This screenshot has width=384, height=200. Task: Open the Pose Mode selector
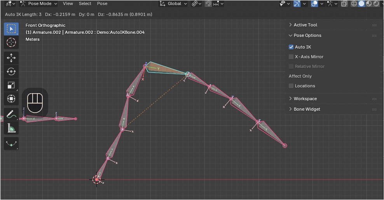[38, 3]
